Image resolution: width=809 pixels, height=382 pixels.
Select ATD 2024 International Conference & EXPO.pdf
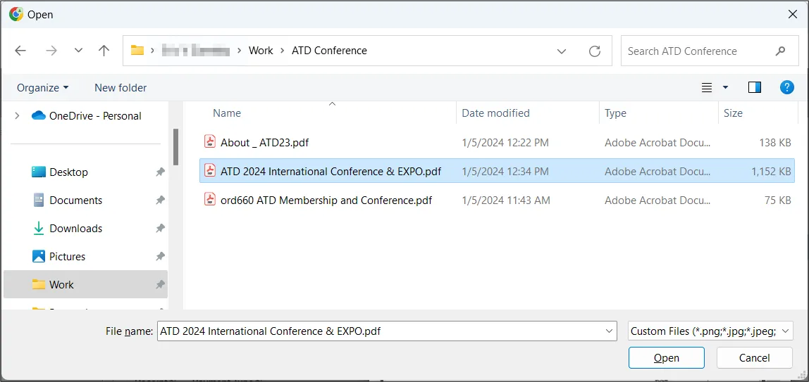[331, 170]
